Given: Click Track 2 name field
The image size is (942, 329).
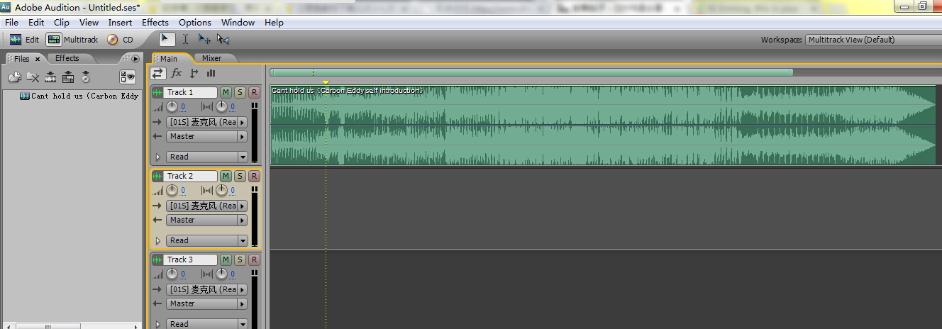Looking at the screenshot, I should (x=190, y=176).
